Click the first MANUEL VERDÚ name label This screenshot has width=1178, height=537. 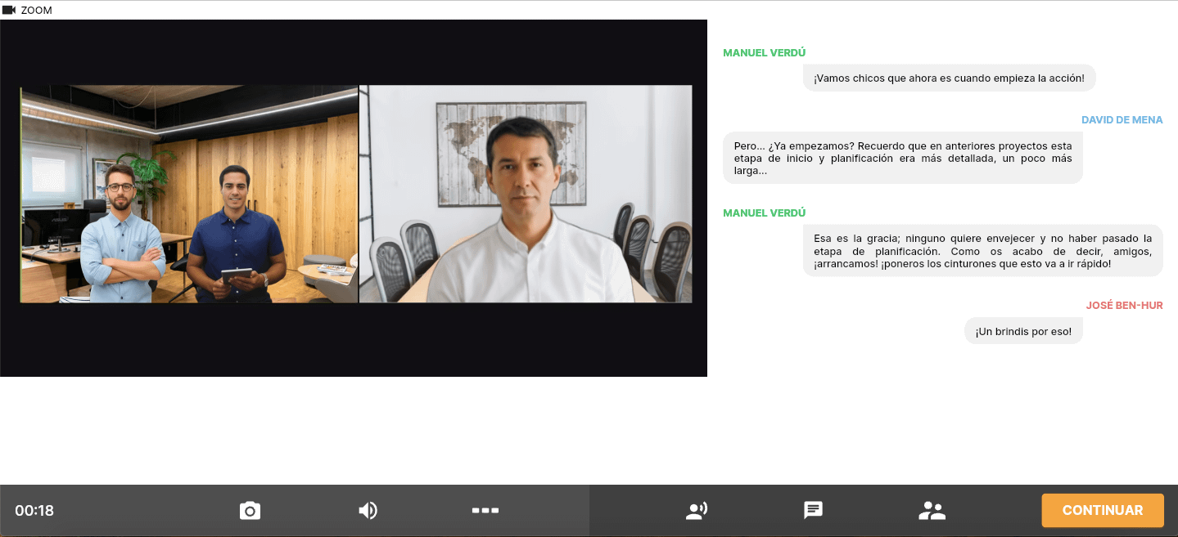(764, 53)
